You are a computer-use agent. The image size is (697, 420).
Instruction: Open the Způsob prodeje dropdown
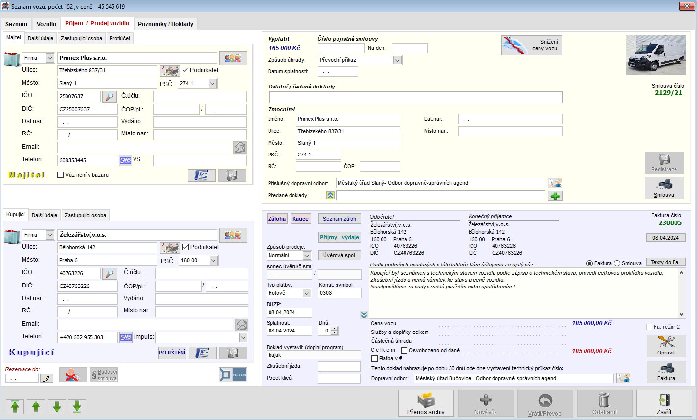point(307,255)
